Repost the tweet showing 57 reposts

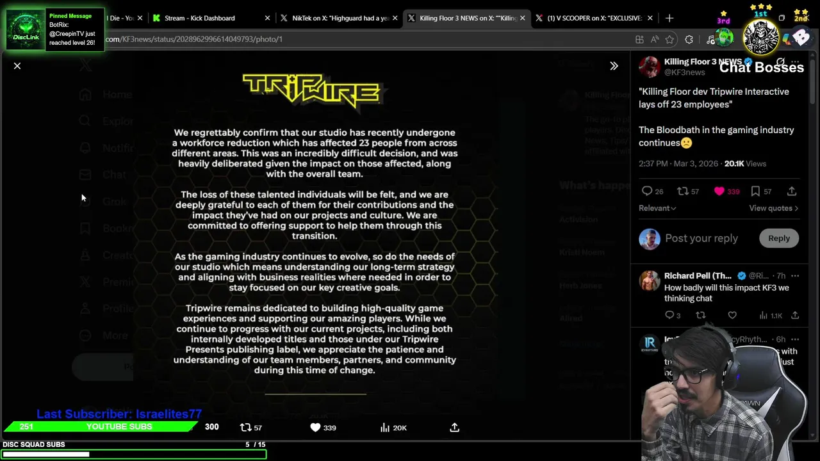point(688,191)
